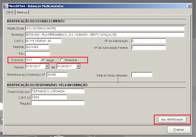This screenshot has width=196, height=137.
Task: Click the Nº da Autorização Federal field
Action: tap(148, 48)
